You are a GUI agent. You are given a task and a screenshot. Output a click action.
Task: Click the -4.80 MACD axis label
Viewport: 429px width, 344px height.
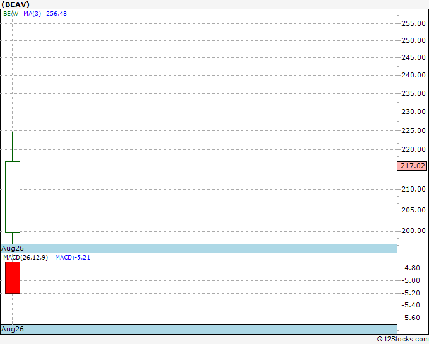[x=411, y=268]
